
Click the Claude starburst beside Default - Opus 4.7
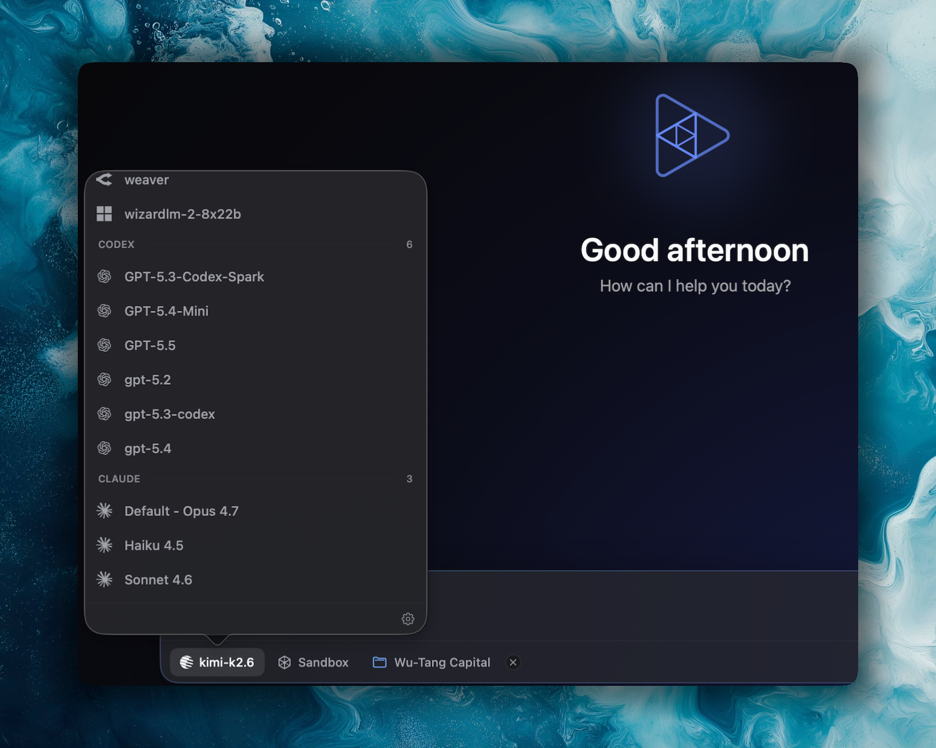[x=104, y=511]
